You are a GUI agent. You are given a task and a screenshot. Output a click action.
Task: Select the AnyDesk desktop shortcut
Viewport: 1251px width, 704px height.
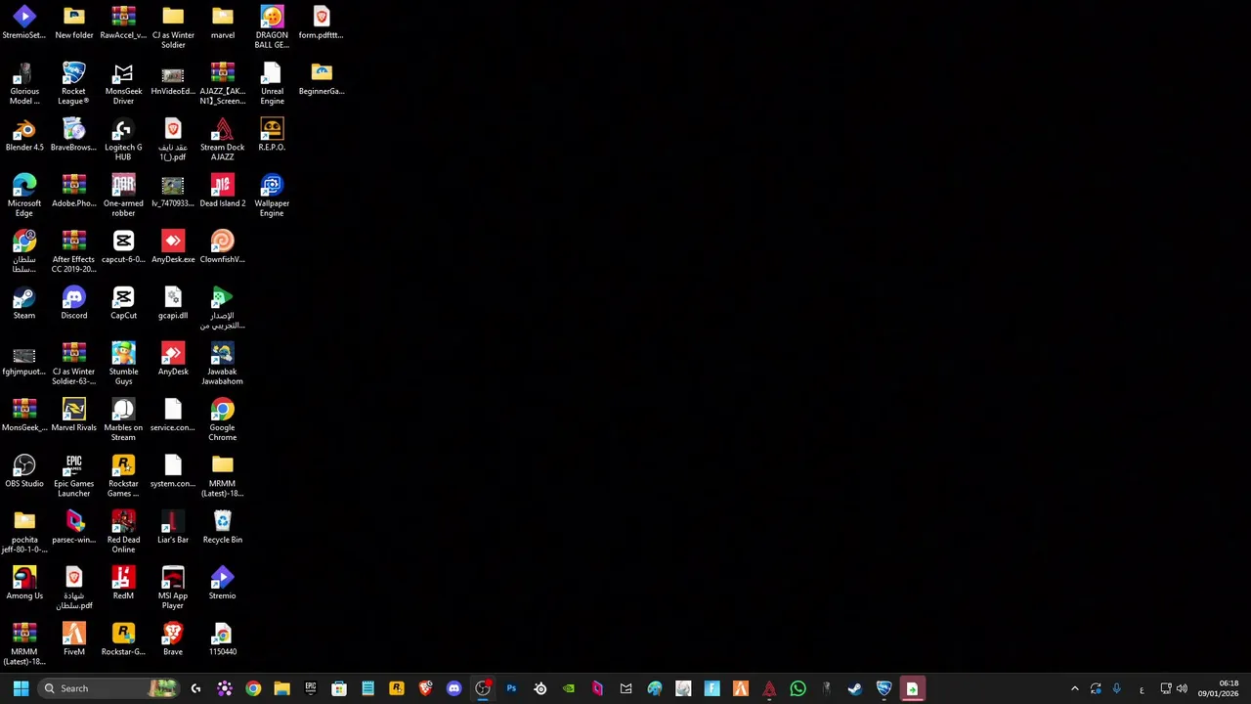[173, 360]
